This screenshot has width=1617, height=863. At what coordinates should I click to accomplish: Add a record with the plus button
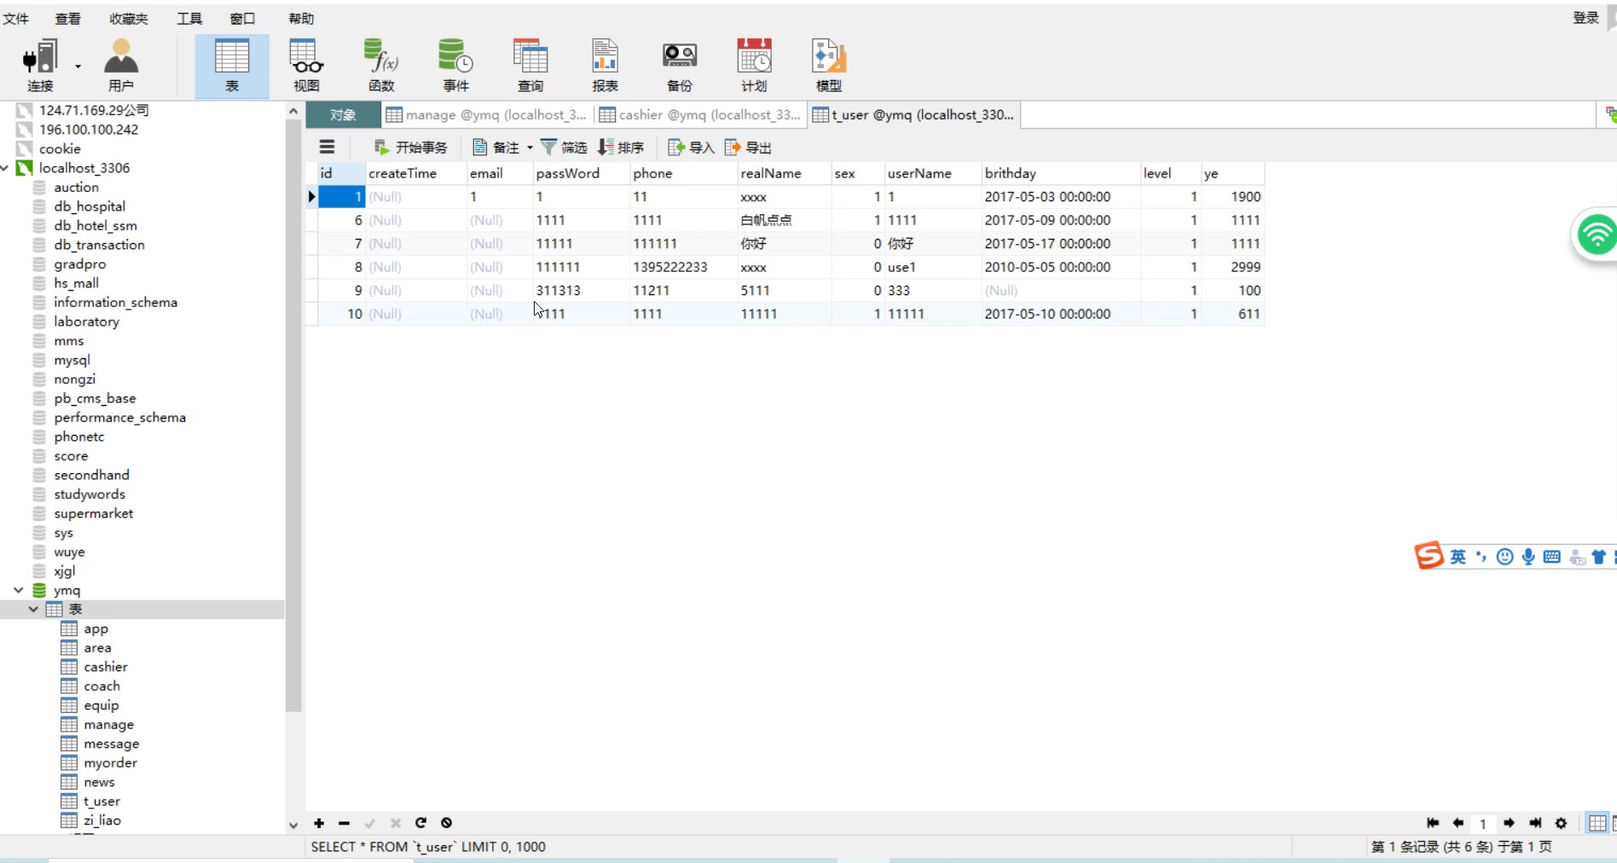pos(319,823)
